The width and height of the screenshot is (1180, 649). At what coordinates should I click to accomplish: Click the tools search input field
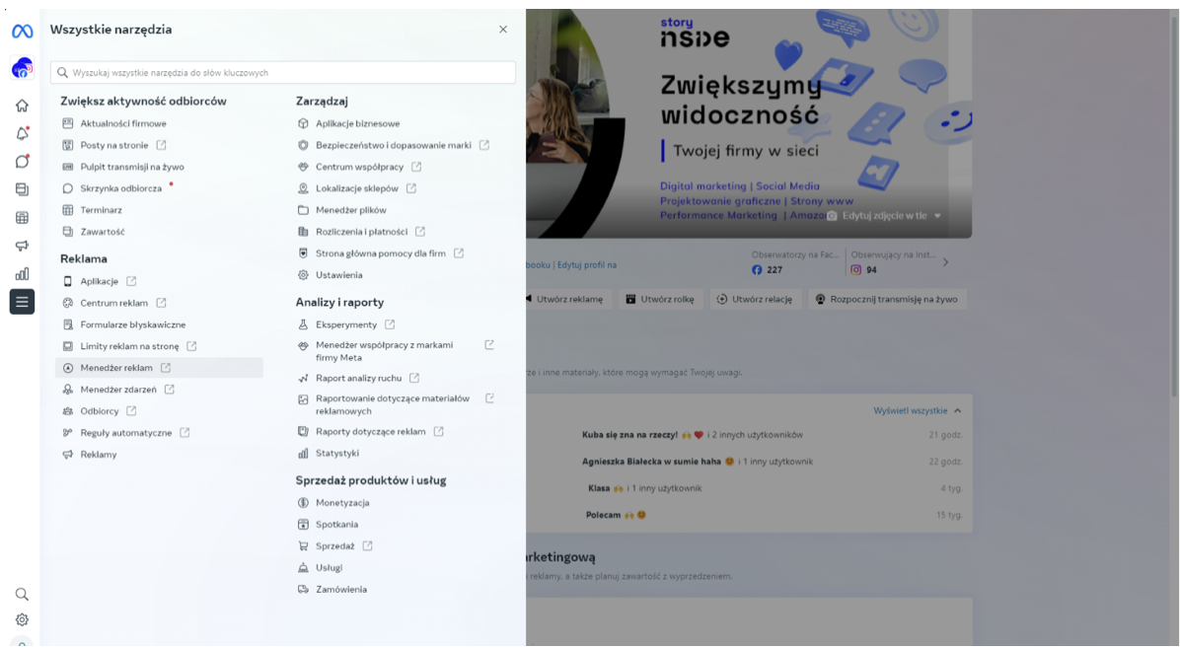coord(283,73)
